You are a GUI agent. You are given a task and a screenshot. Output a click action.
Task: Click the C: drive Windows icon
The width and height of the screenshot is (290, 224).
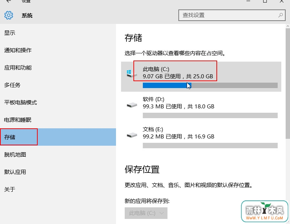[x=132, y=74]
